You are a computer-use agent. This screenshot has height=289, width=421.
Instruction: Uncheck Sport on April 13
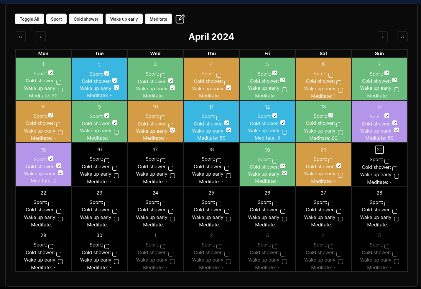coord(331,115)
